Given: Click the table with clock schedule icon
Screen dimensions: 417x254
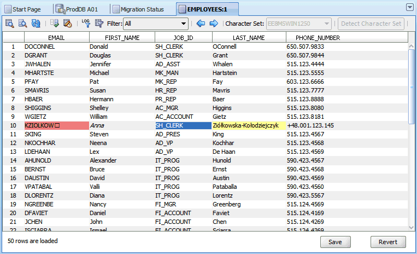Looking at the screenshot, I should 68,24.
